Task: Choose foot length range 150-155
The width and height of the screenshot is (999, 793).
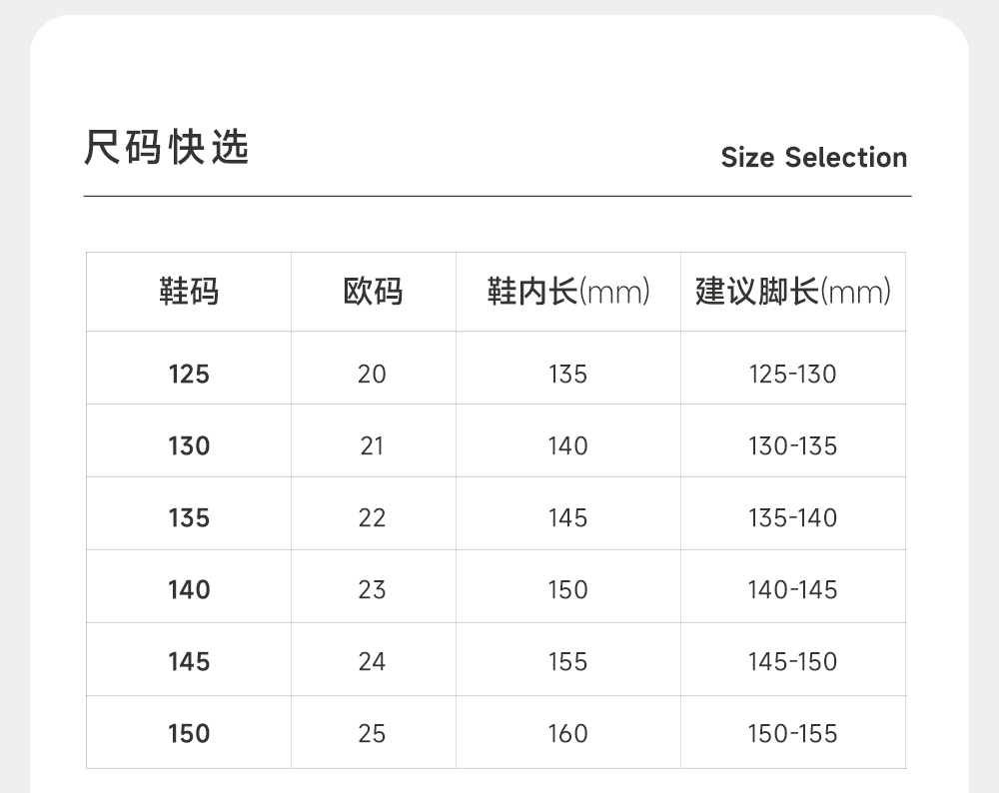Action: pyautogui.click(x=792, y=733)
